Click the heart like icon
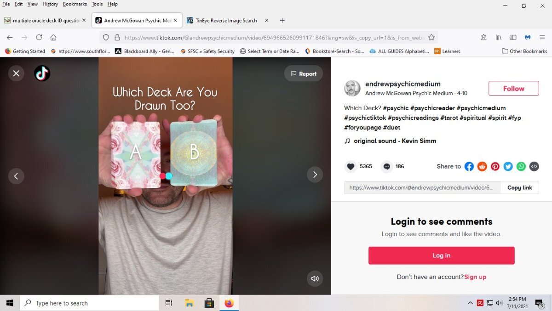The width and height of the screenshot is (552, 311). [351, 166]
